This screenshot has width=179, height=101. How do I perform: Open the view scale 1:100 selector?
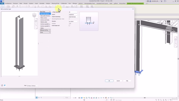[75, 98]
